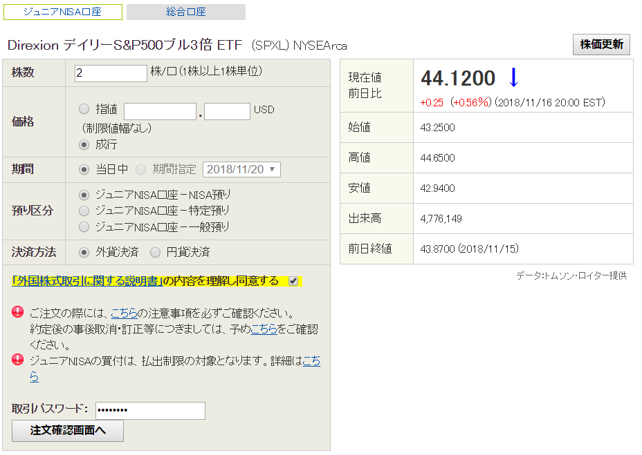Open こちら link for 払出制限 details
The height and width of the screenshot is (455, 642).
coord(311,360)
